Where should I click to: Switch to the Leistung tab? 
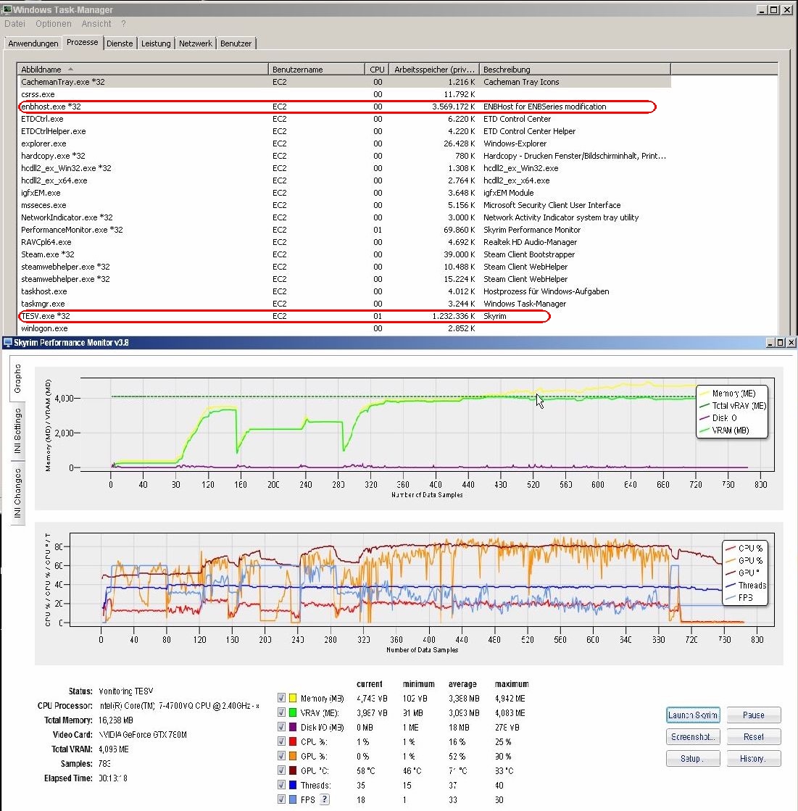point(156,43)
